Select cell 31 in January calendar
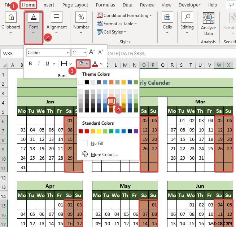The width and height of the screenshot is (236, 227). click(x=22, y=167)
